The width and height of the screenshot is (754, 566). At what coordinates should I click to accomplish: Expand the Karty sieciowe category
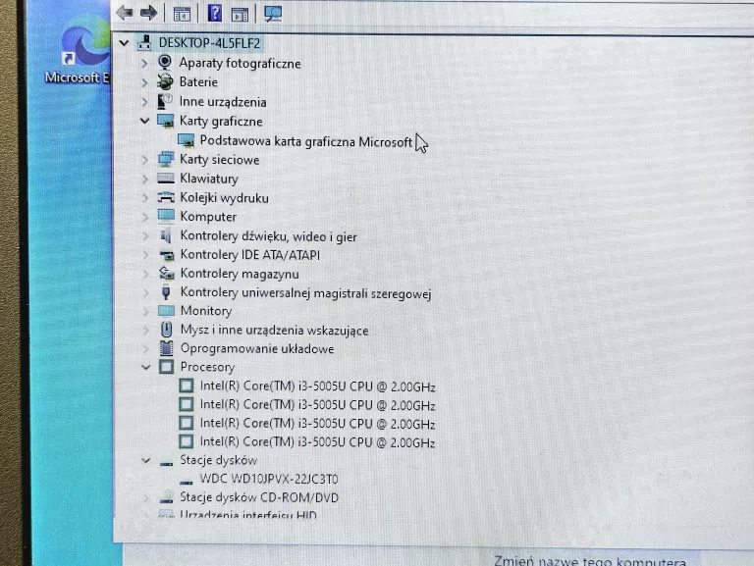145,160
